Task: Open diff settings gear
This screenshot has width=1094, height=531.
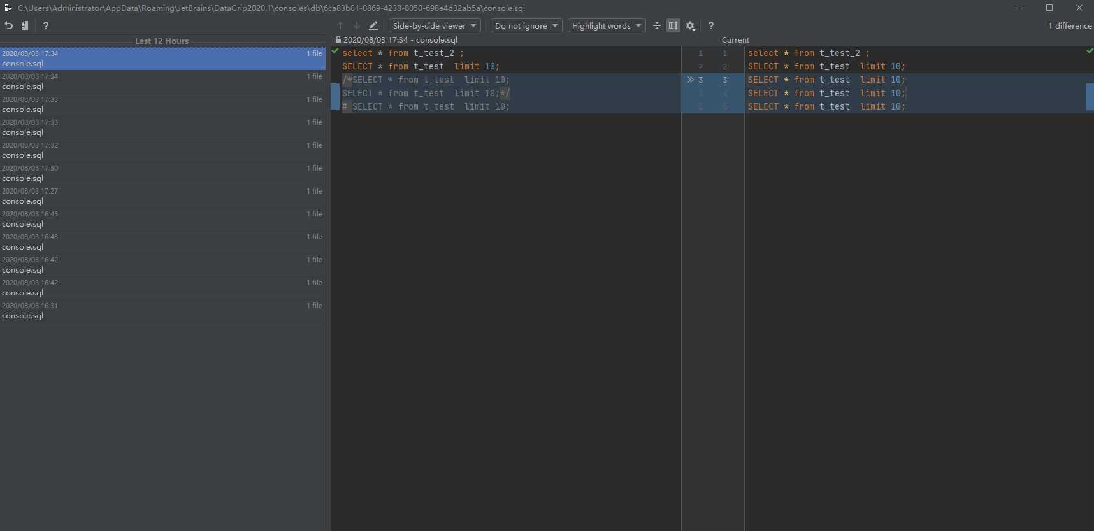Action: pyautogui.click(x=691, y=25)
